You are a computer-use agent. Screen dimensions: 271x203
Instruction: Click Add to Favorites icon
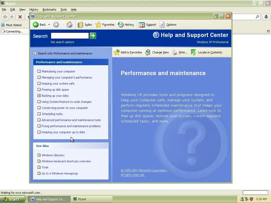pyautogui.click(x=117, y=52)
